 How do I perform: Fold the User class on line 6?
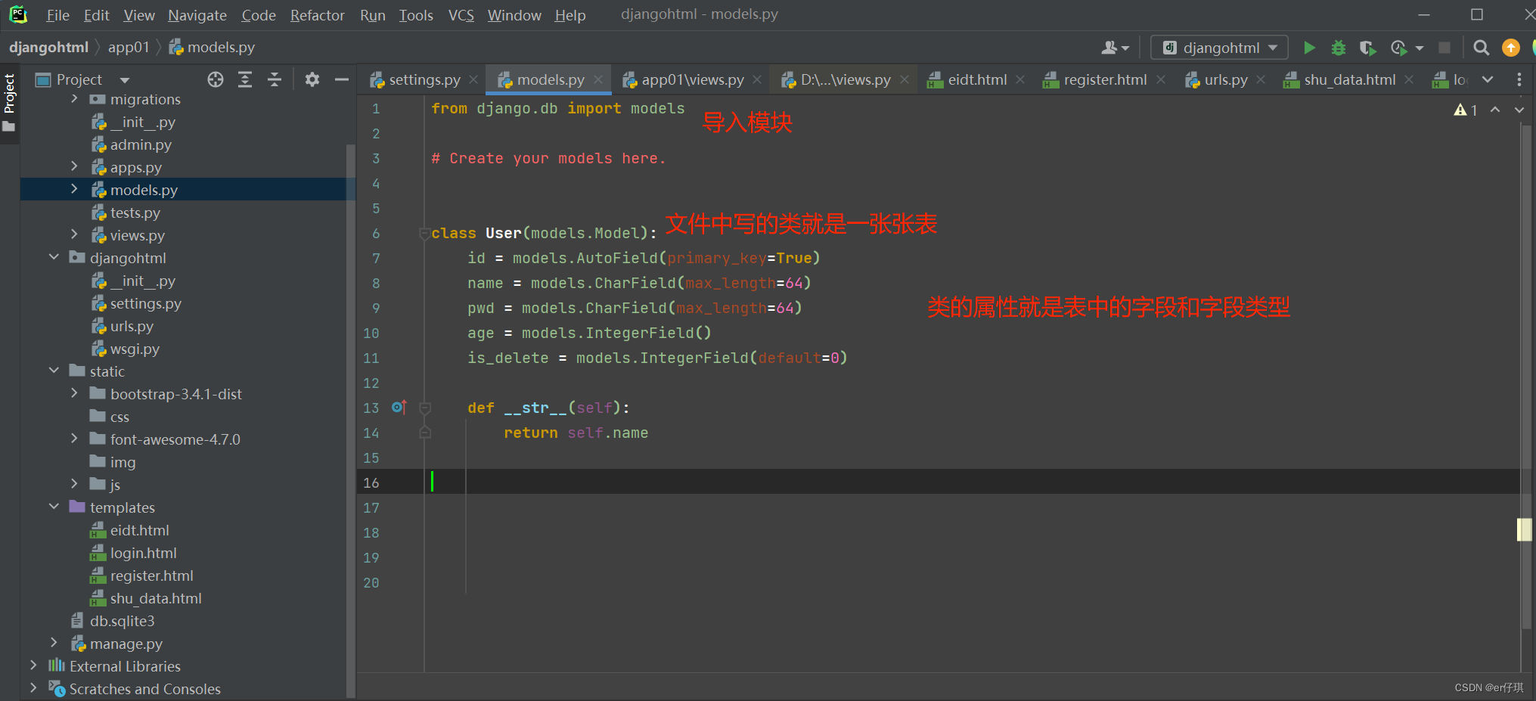[x=424, y=234]
